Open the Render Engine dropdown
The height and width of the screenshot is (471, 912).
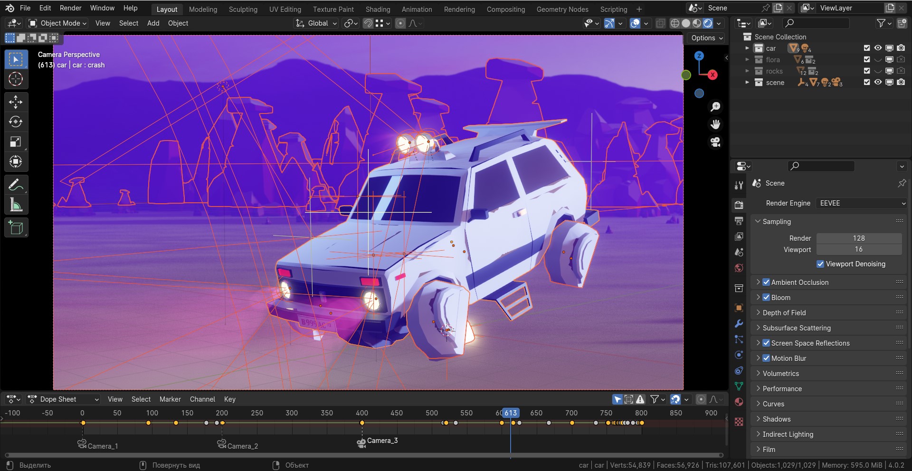point(862,203)
